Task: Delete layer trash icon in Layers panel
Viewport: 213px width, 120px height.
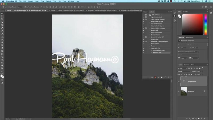Action: pos(205,118)
